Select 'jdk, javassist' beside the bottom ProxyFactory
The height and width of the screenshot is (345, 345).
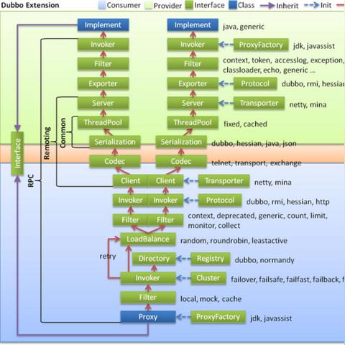tap(271, 318)
